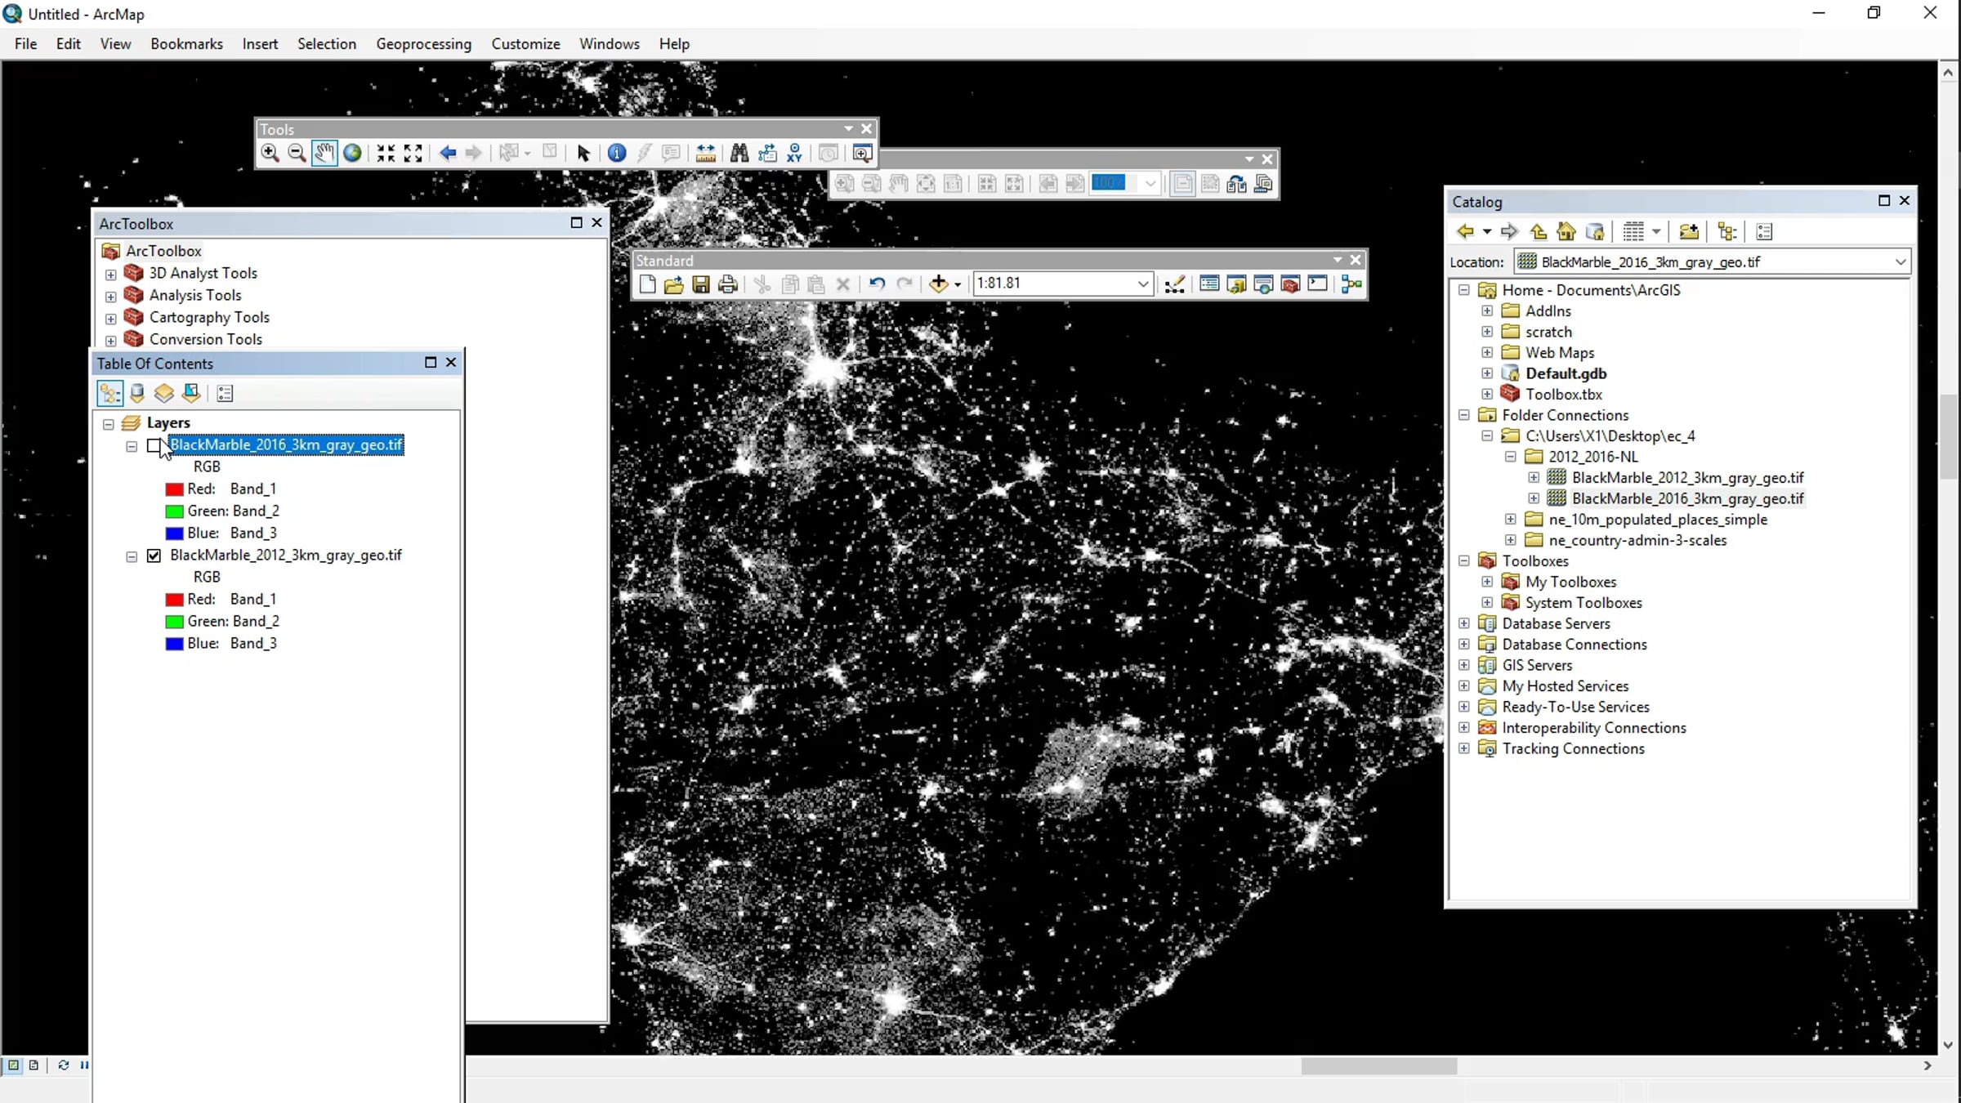The width and height of the screenshot is (1961, 1103).
Task: Activate the Pan hand tool
Action: pos(324,153)
